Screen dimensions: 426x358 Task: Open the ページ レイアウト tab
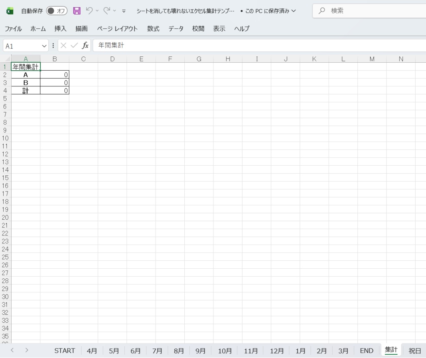tap(117, 29)
